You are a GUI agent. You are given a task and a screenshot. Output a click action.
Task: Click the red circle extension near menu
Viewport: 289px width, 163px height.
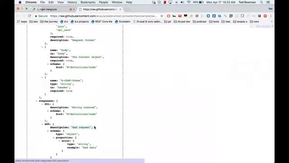265,16
